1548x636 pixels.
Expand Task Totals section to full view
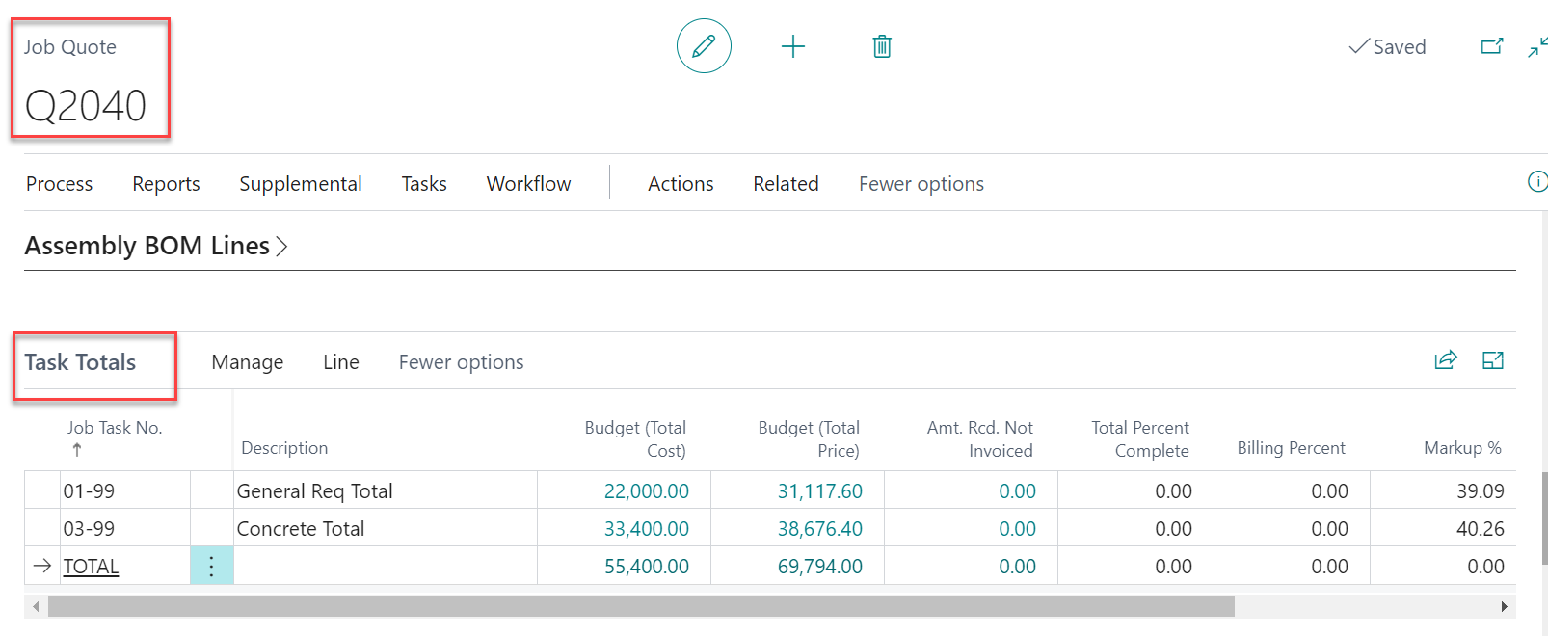(x=1492, y=360)
